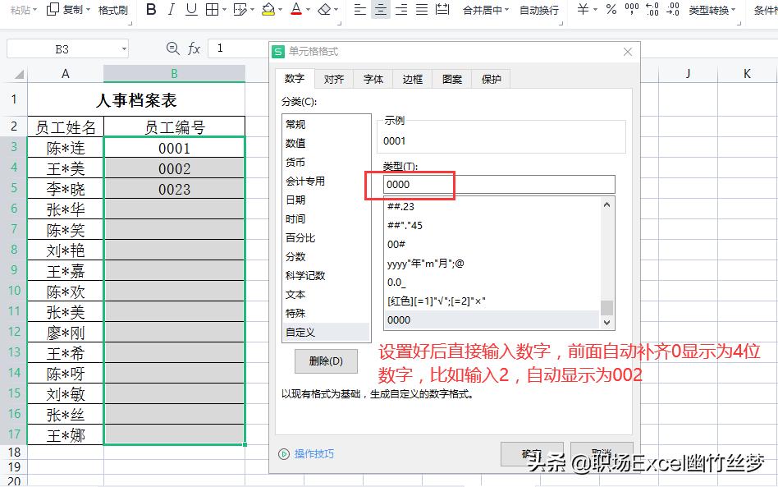Image resolution: width=778 pixels, height=487 pixels.
Task: Open the fill color dropdown arrow
Action: pos(279,11)
